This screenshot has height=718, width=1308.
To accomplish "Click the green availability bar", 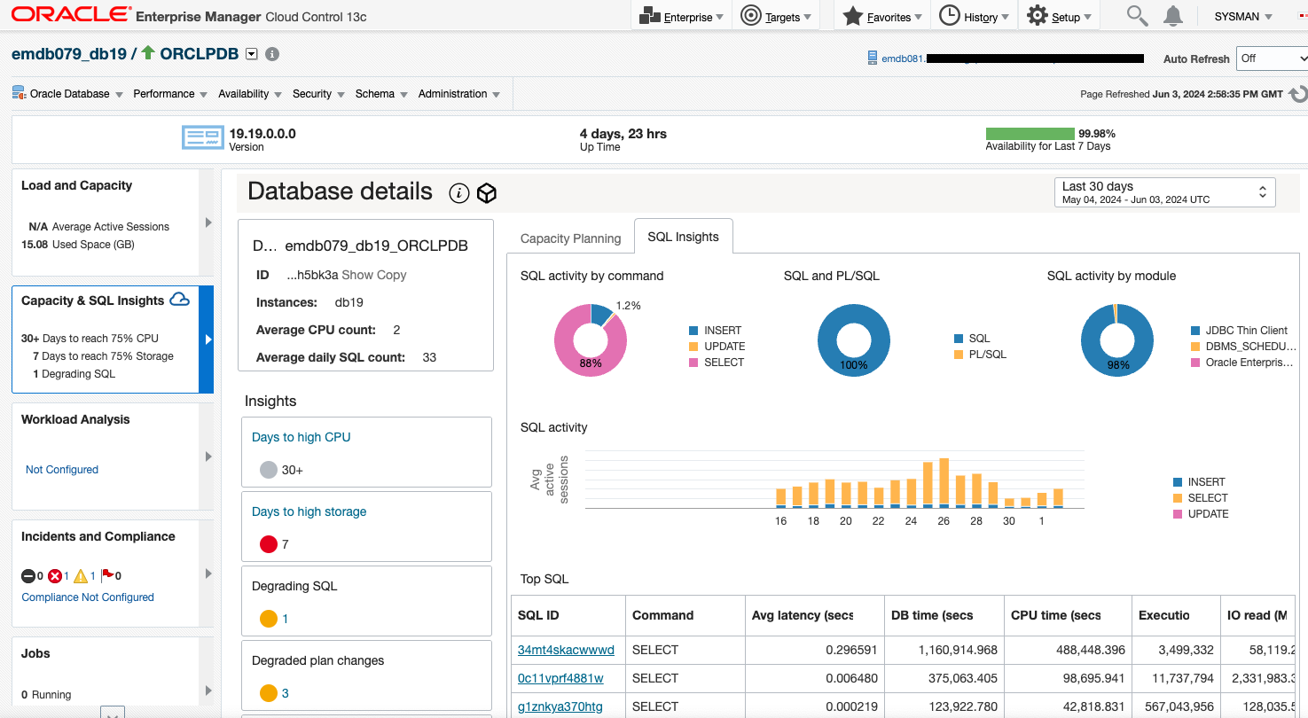I will point(1030,134).
